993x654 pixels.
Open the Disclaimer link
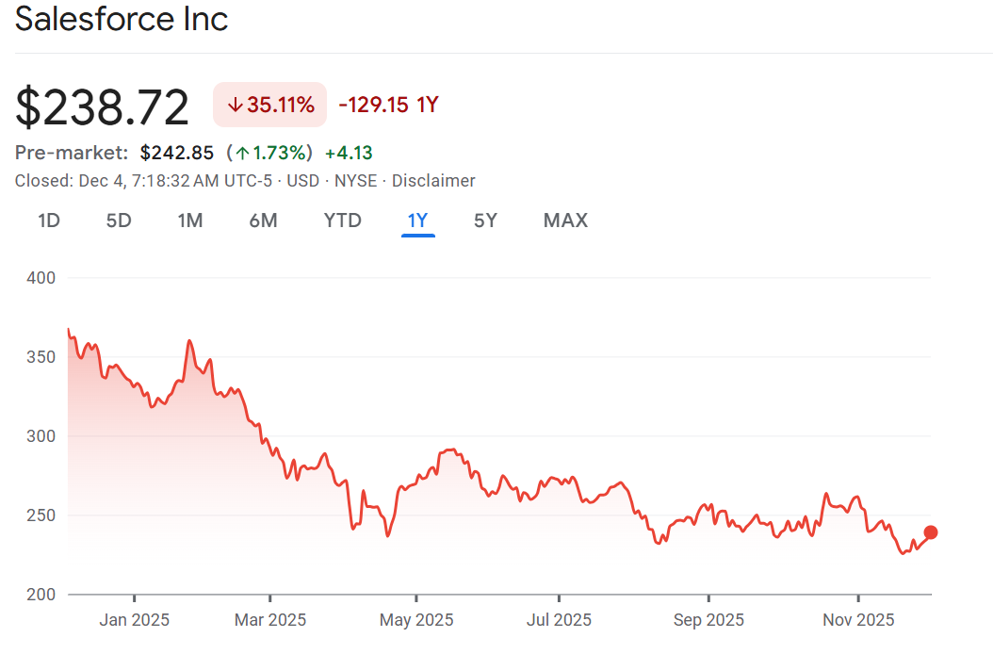point(433,181)
